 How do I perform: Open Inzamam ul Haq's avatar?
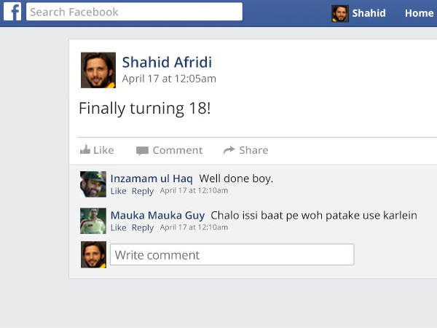[x=93, y=184]
